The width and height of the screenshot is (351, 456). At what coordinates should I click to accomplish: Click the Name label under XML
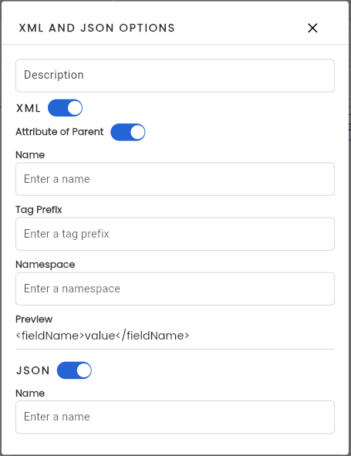tap(30, 155)
